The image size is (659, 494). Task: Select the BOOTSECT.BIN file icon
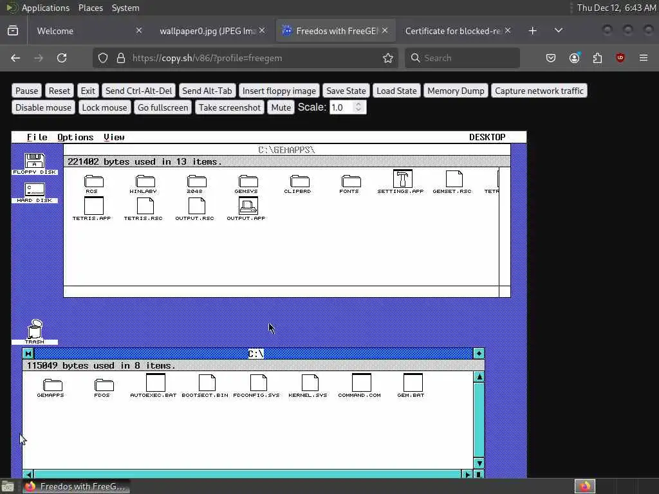pyautogui.click(x=207, y=383)
